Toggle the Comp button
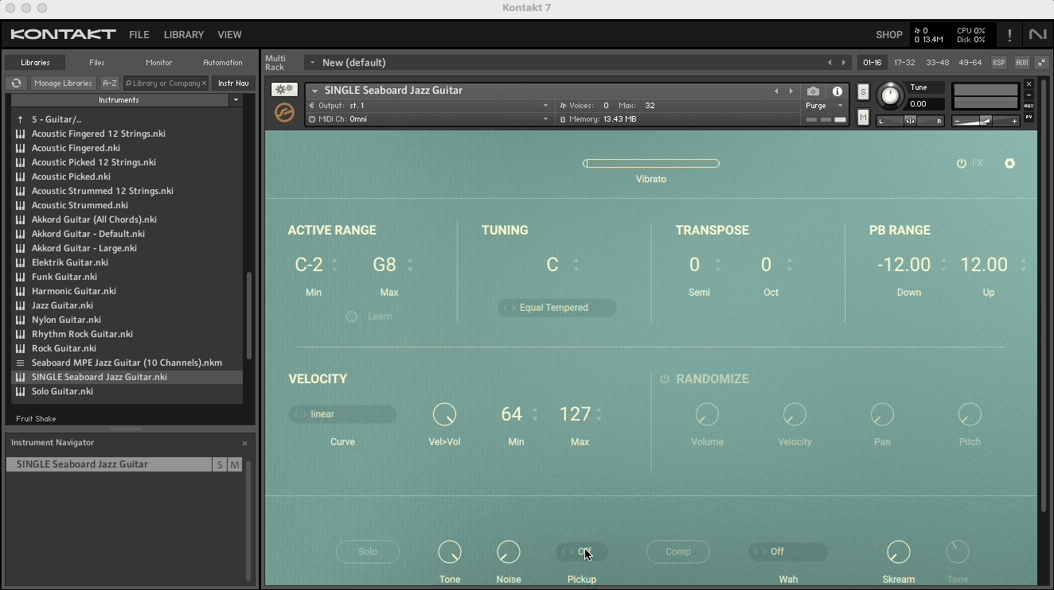Image resolution: width=1054 pixels, height=590 pixels. tap(678, 552)
